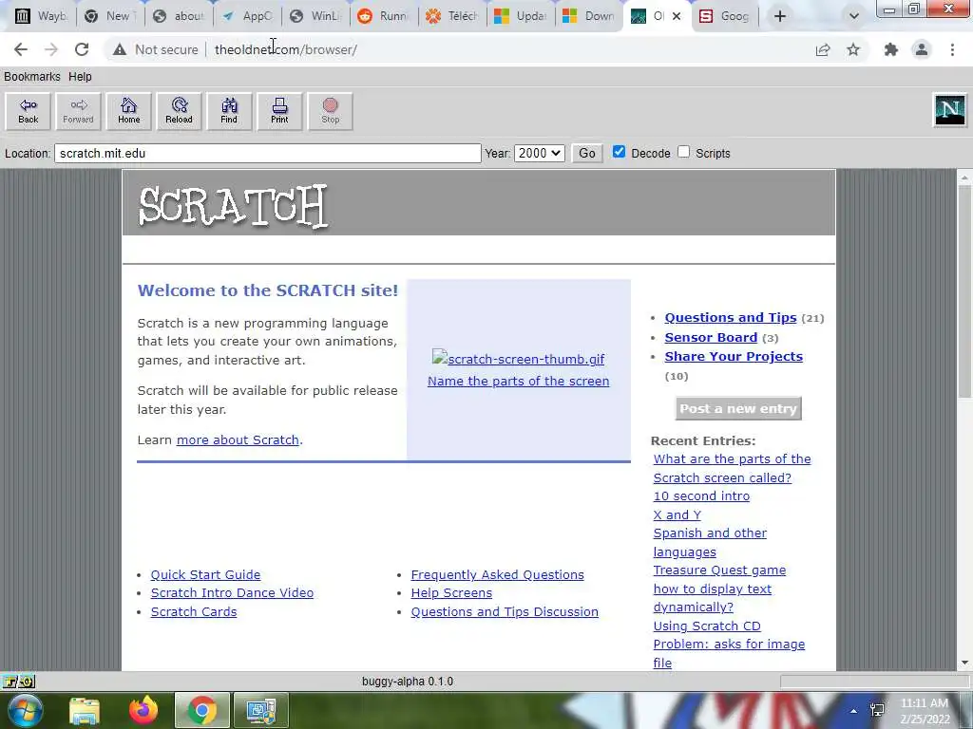Click the Not secure warning icon
The height and width of the screenshot is (729, 973).
coord(119,49)
